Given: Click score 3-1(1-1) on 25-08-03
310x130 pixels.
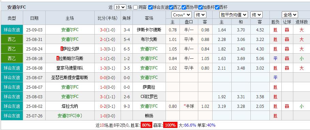Looking at the screenshot, I should pyautogui.click(x=108, y=97).
